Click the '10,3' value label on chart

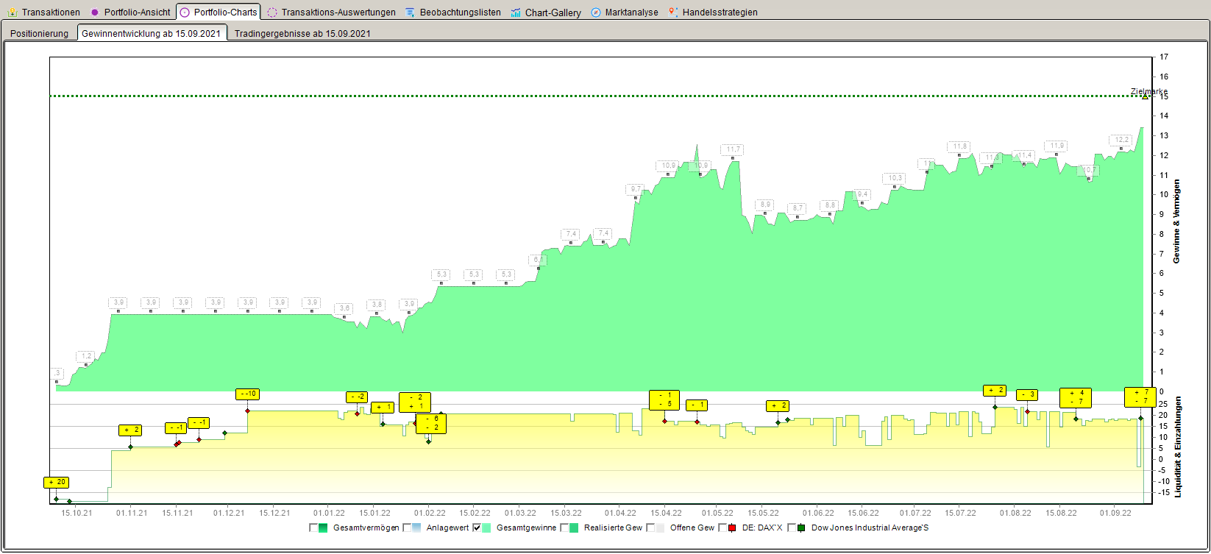895,178
